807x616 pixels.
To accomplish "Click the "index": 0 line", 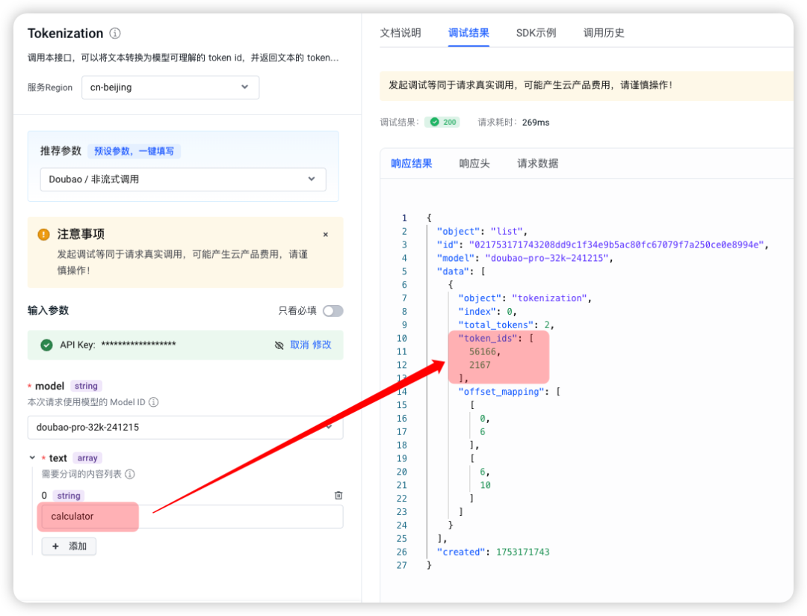I will click(x=487, y=312).
